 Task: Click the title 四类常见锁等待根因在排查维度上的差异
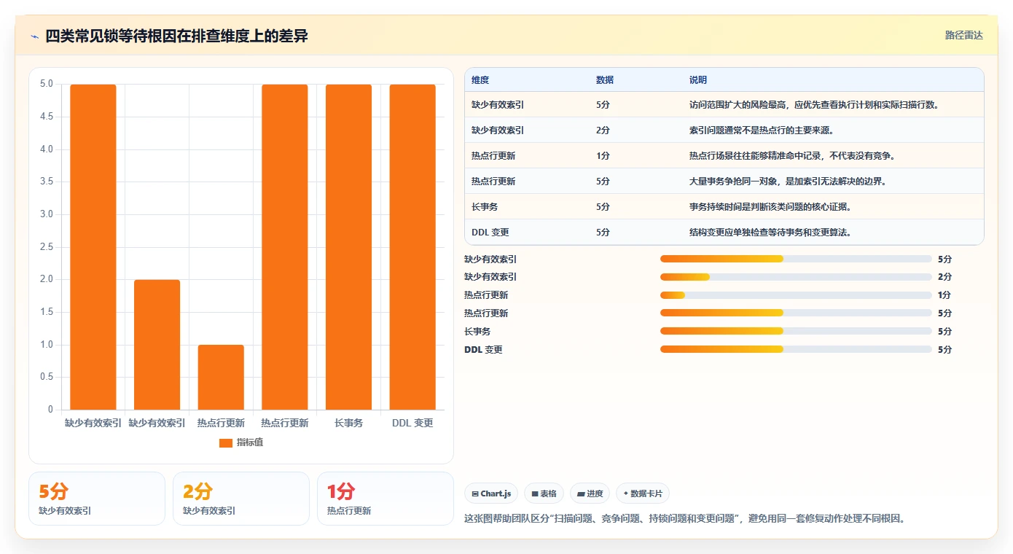pyautogui.click(x=176, y=36)
